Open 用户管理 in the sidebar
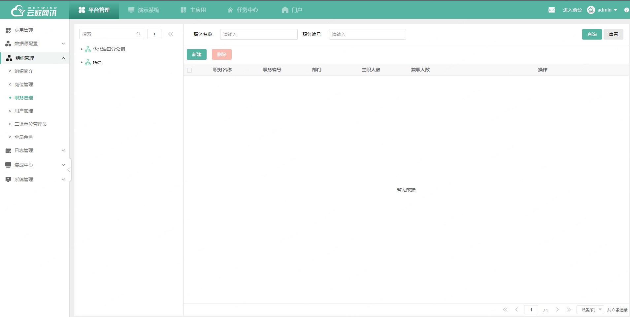Screen dimensions: 630x317 (x=24, y=111)
